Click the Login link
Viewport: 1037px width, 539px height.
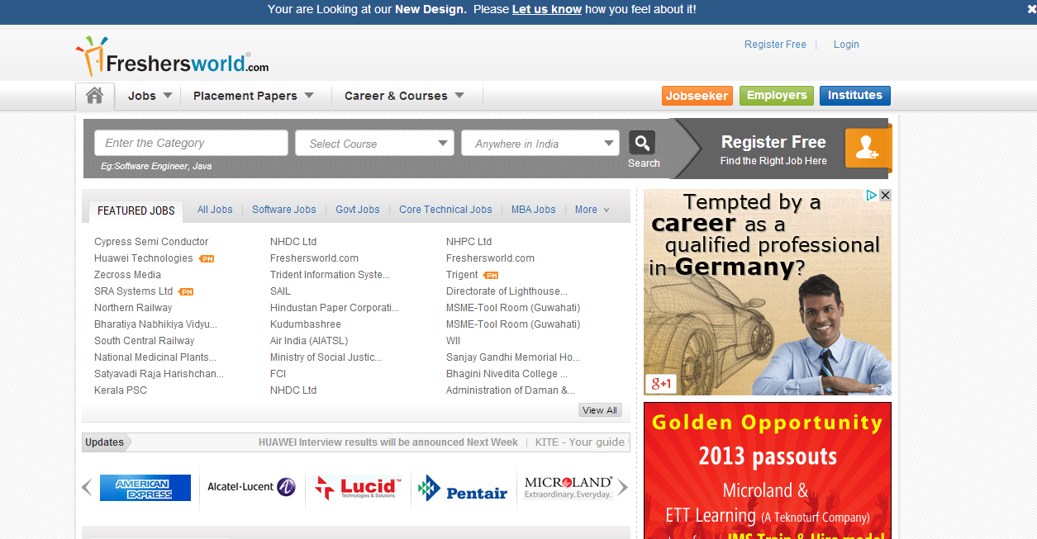pyautogui.click(x=846, y=45)
